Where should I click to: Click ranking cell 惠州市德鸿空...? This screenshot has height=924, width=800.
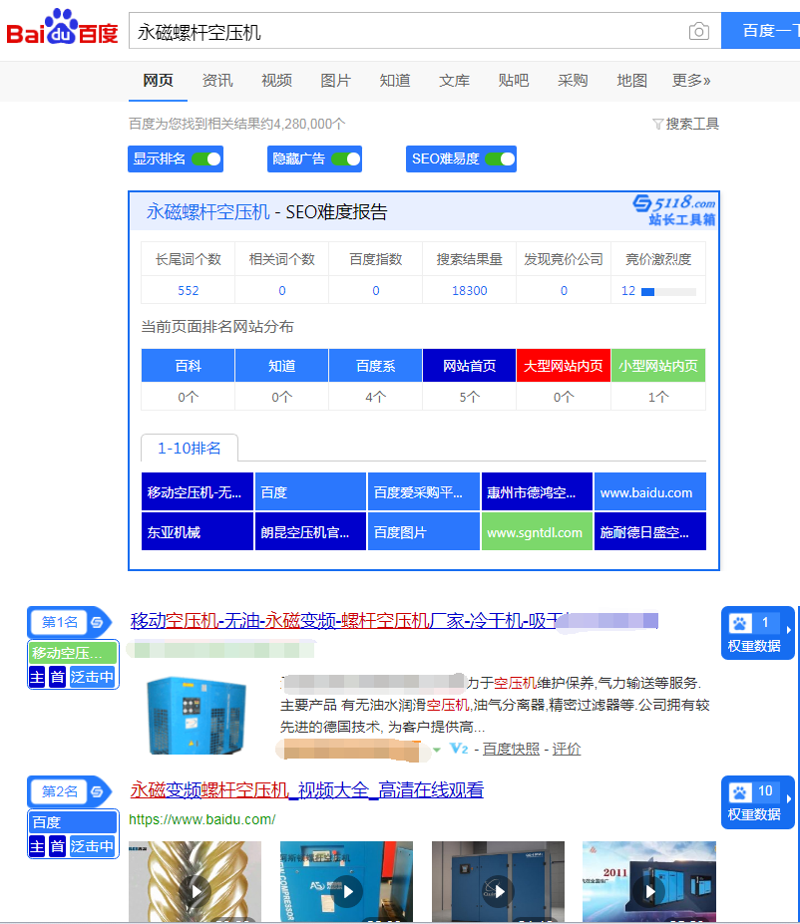[x=537, y=492]
